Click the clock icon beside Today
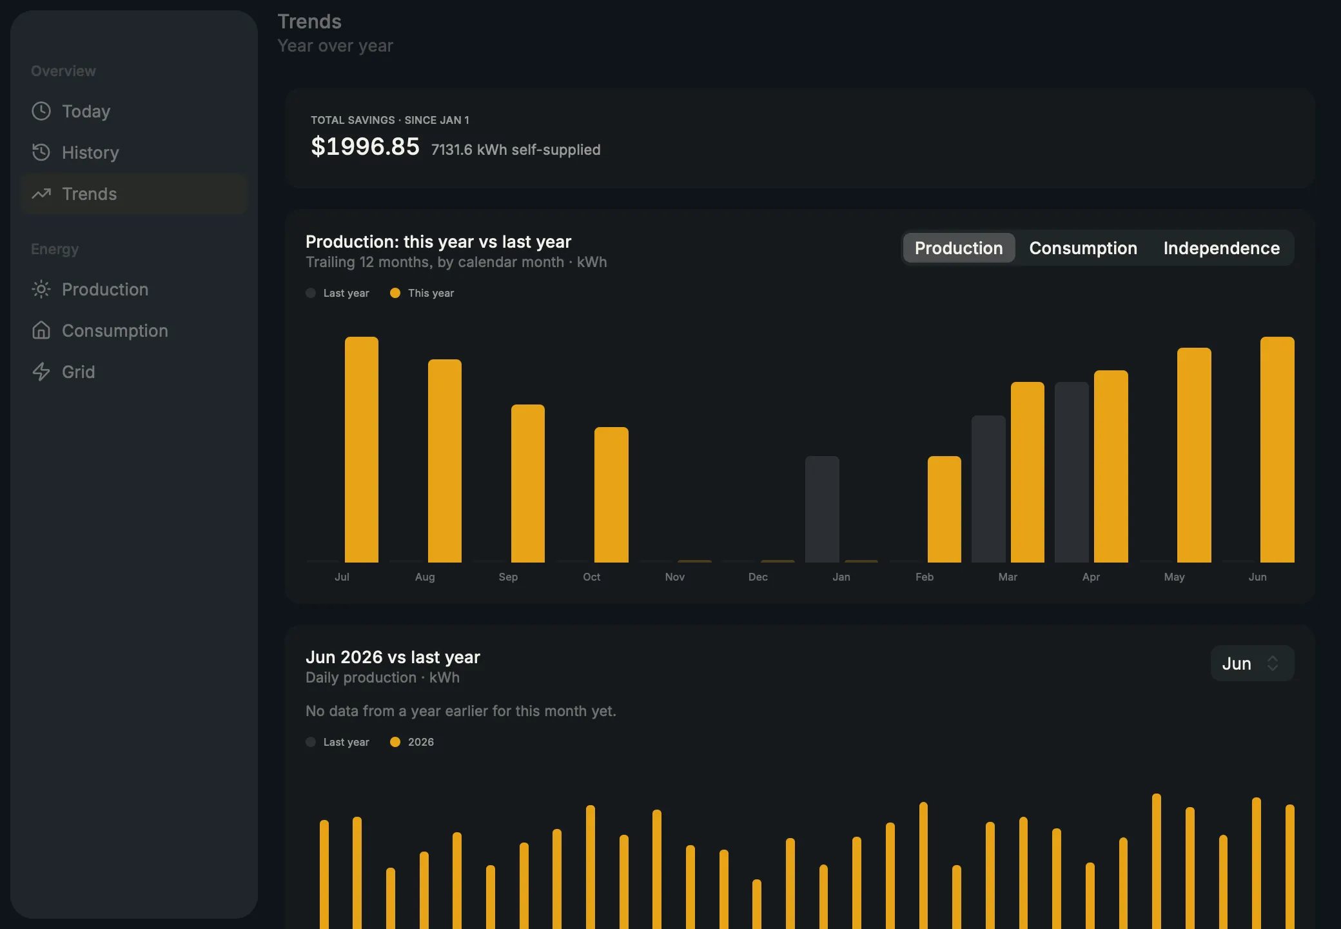 [41, 111]
